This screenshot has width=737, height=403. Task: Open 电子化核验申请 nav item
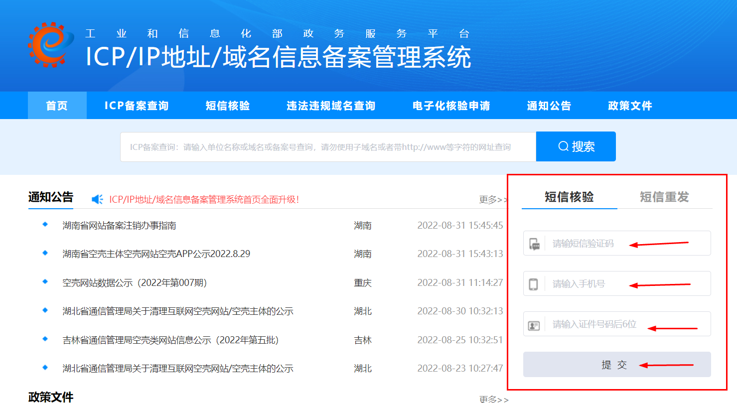451,106
